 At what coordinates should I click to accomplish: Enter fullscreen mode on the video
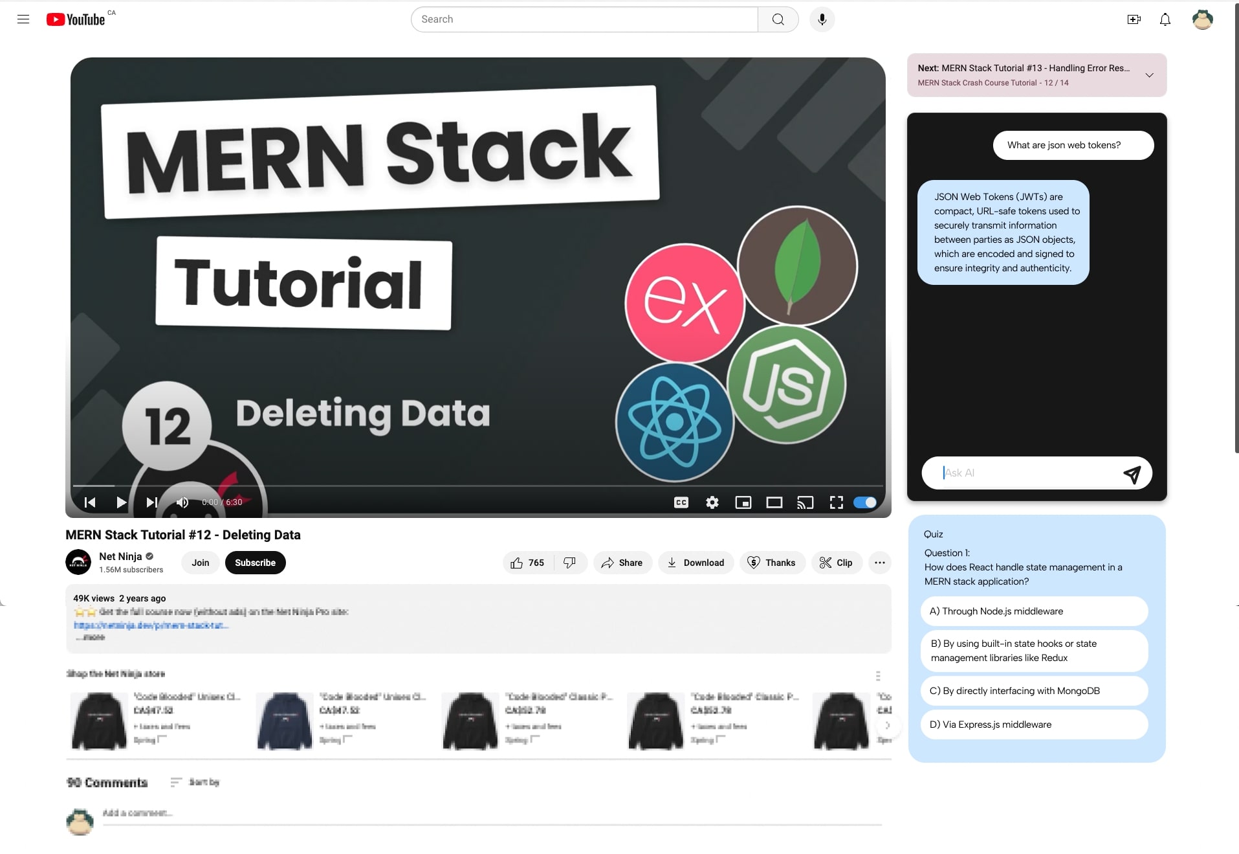click(x=836, y=502)
